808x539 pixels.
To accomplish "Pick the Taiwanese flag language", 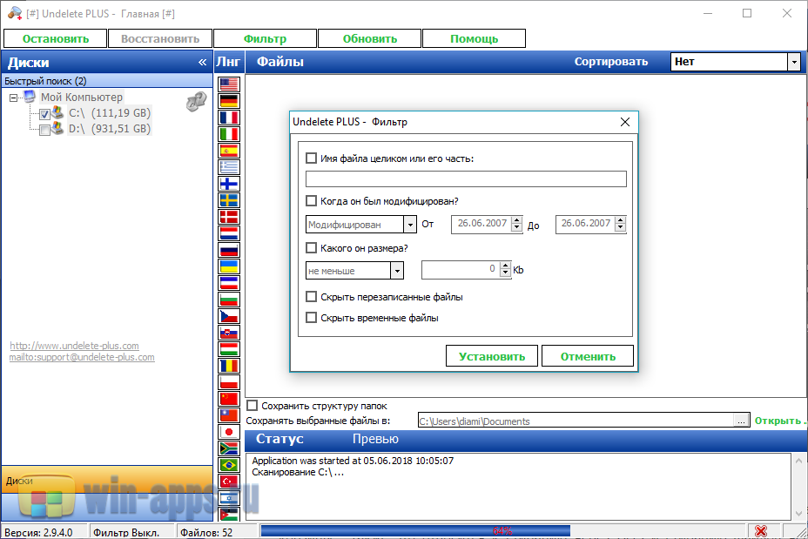I will (x=229, y=414).
